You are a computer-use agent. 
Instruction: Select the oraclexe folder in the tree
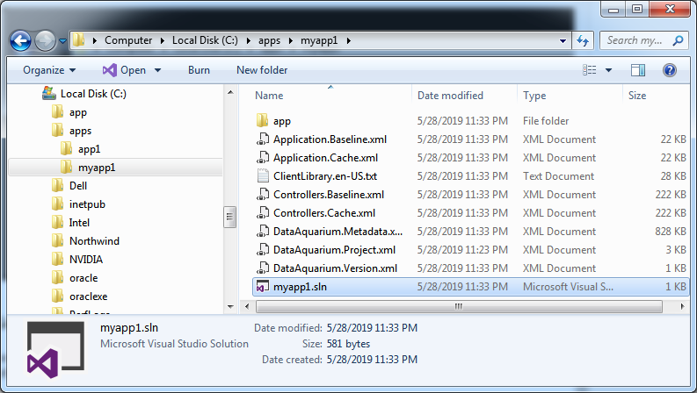tap(89, 297)
